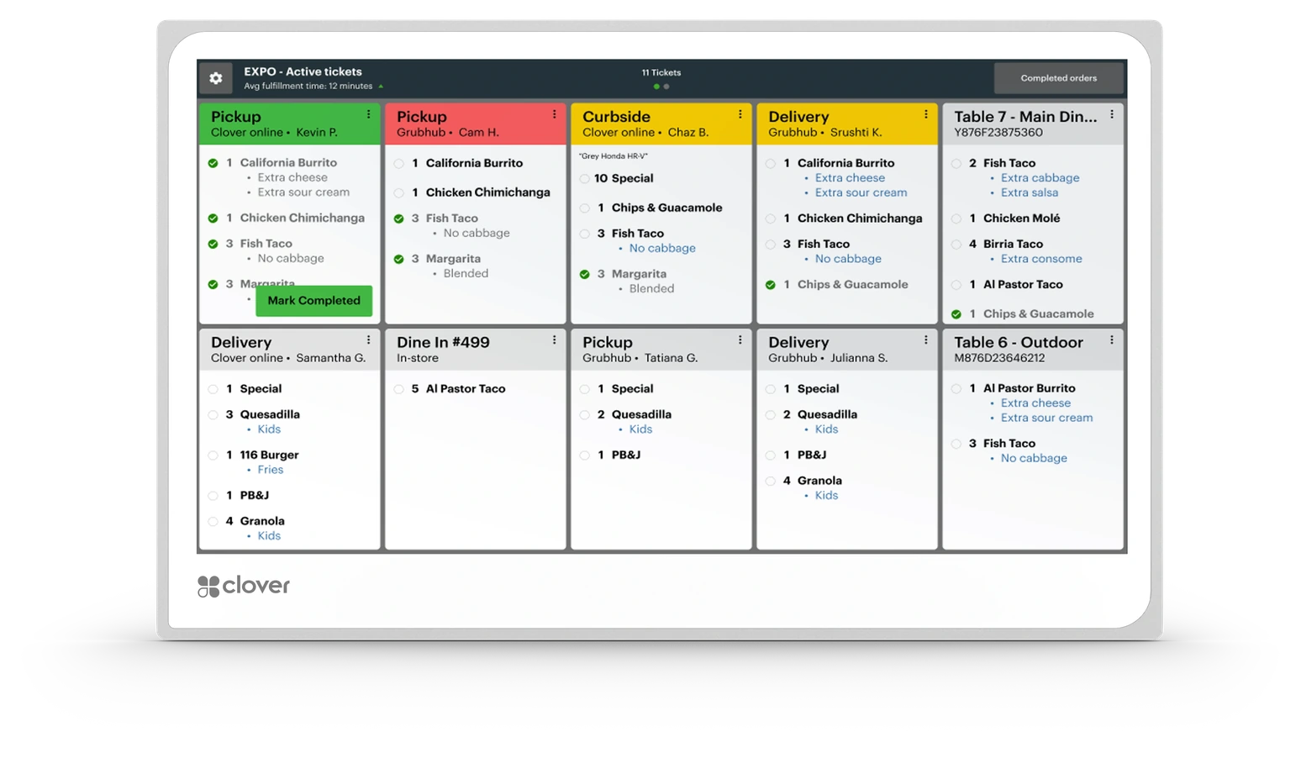Viewport: 1301px width, 758px height.
Task: Click the 'Extra consome' modifier on Table 7
Action: click(1041, 259)
